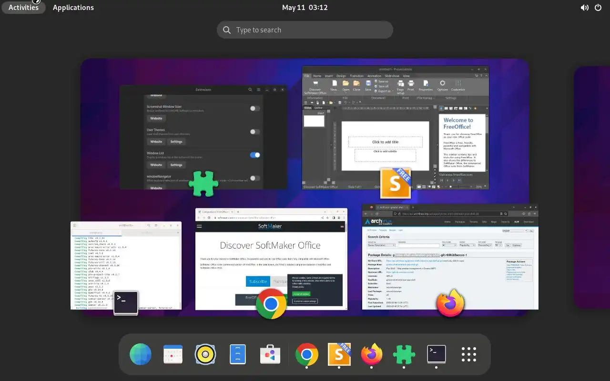Open the Out of date dropdown on AUR

tap(449, 245)
